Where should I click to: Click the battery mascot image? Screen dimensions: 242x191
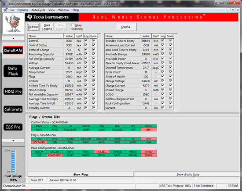(13, 23)
